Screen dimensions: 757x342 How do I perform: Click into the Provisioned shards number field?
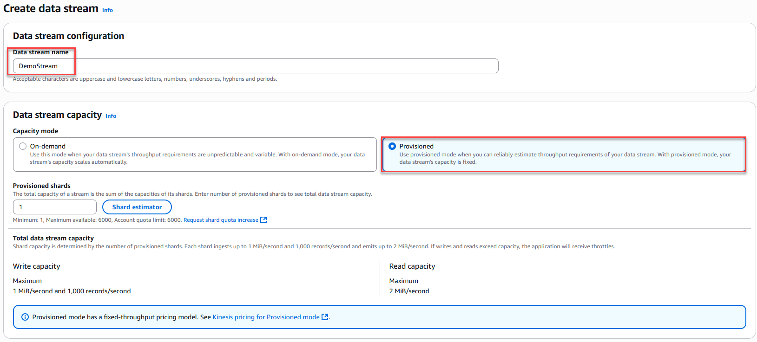pos(54,207)
